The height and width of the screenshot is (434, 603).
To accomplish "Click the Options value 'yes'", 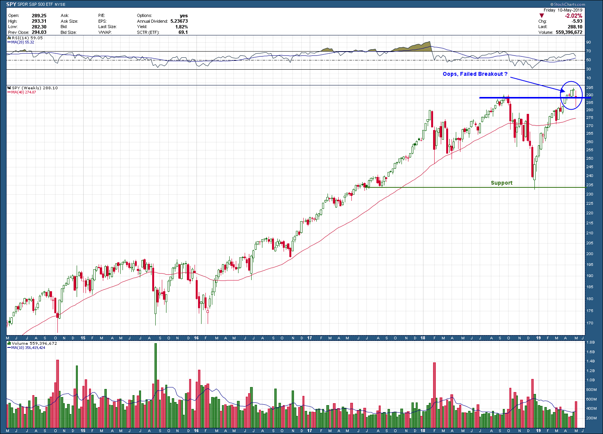I will [x=184, y=16].
